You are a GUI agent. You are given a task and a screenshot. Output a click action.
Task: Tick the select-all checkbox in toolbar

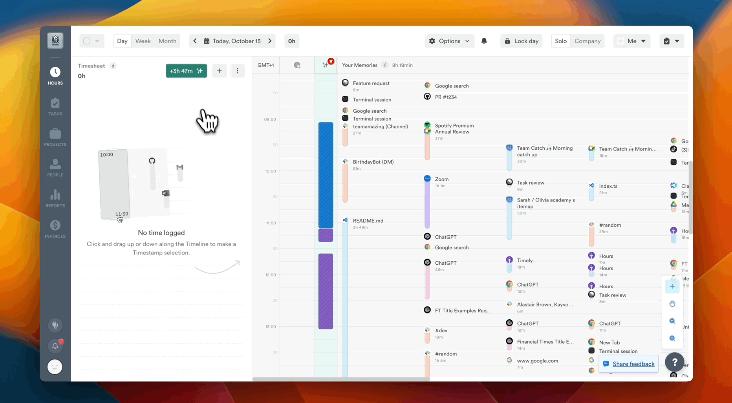pos(87,41)
